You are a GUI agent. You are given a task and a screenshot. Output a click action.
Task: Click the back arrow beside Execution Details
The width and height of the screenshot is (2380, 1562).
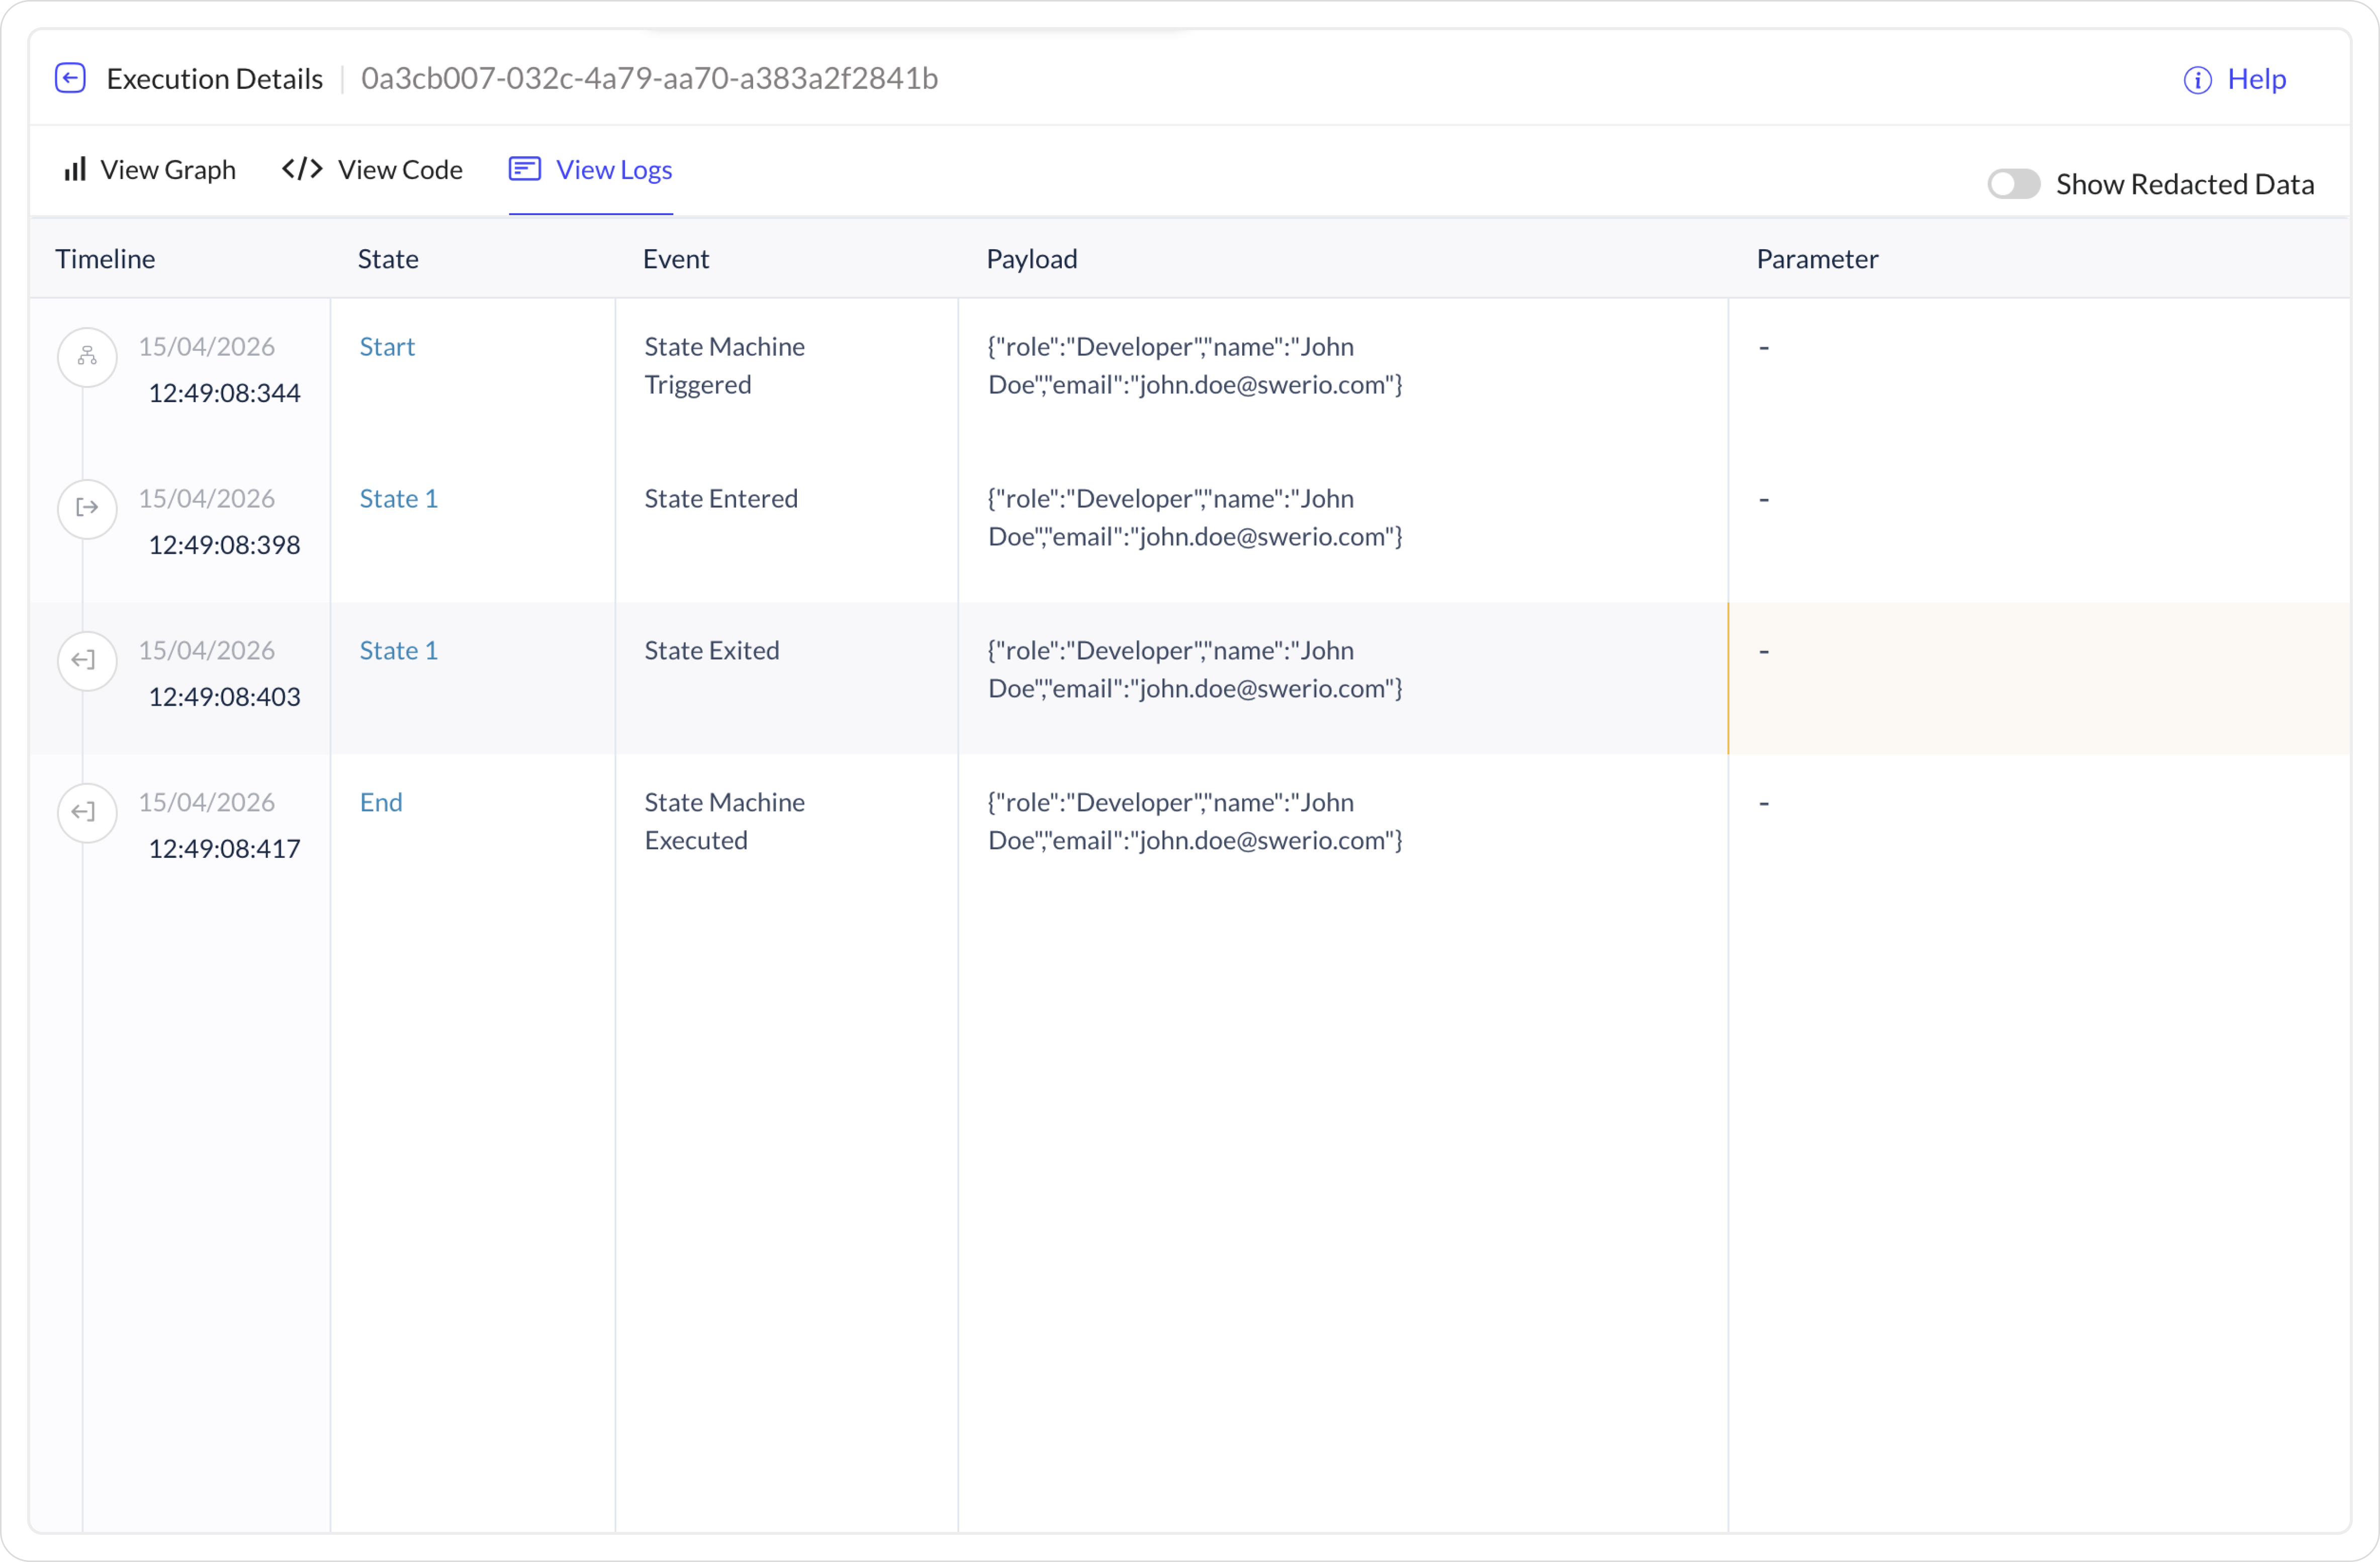point(70,78)
